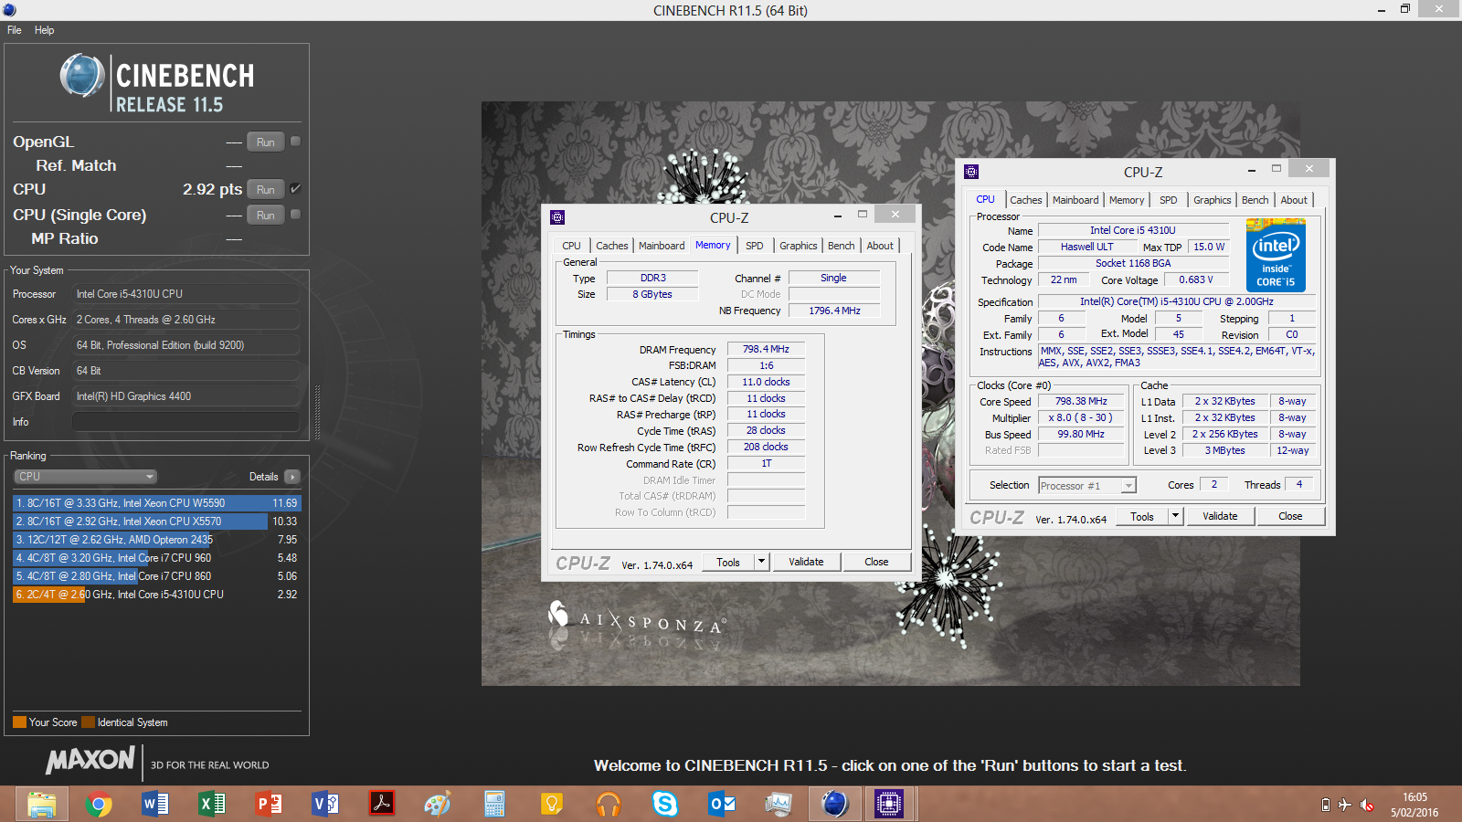Select ranking row Intel Xeon CPU W5590

pyautogui.click(x=155, y=503)
